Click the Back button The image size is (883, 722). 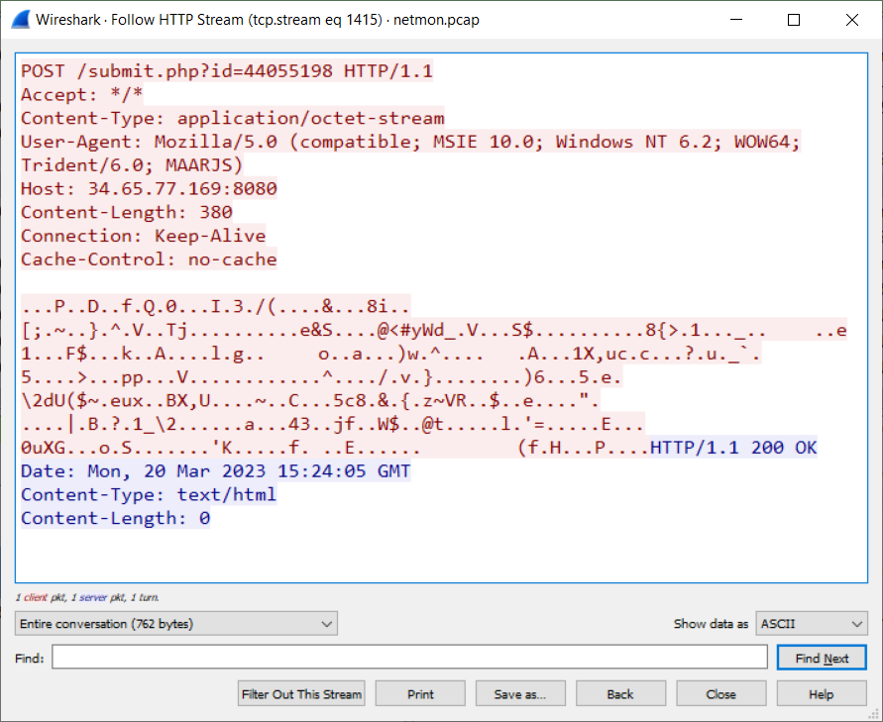pyautogui.click(x=620, y=694)
